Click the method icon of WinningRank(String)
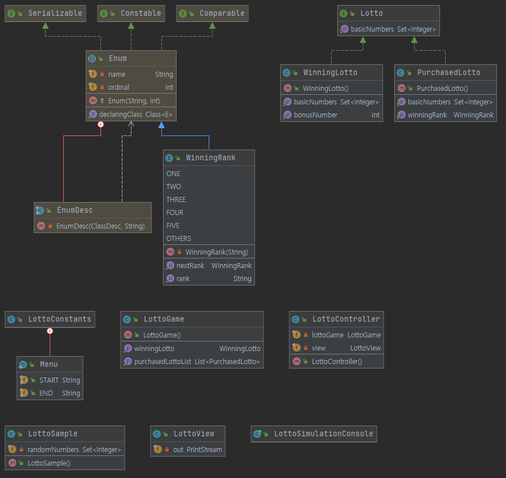506x478 pixels. (170, 252)
